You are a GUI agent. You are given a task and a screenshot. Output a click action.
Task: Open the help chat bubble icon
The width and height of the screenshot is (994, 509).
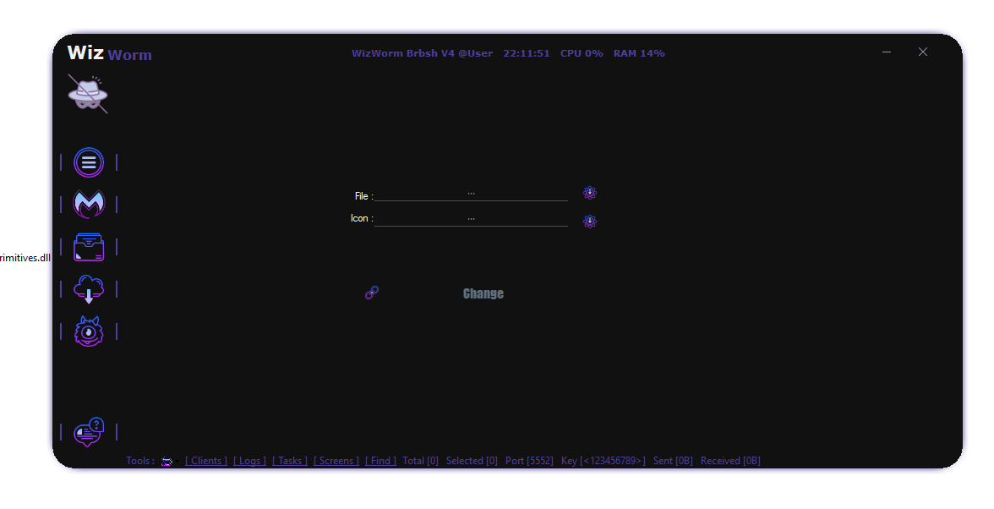[89, 432]
